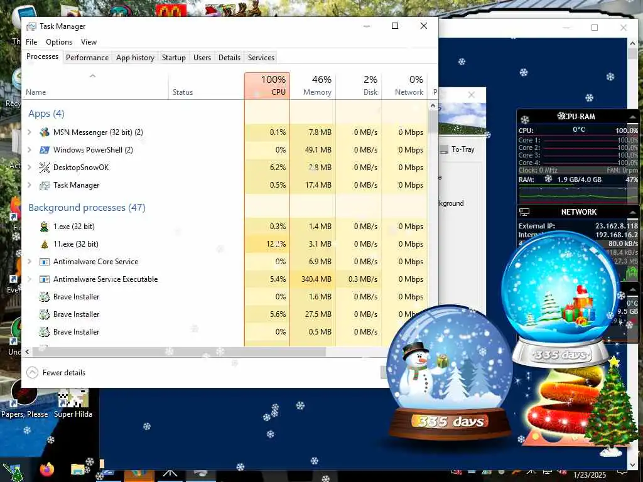Click icon of Brave Installer using 27.5 MB
The image size is (643, 482).
pos(45,314)
